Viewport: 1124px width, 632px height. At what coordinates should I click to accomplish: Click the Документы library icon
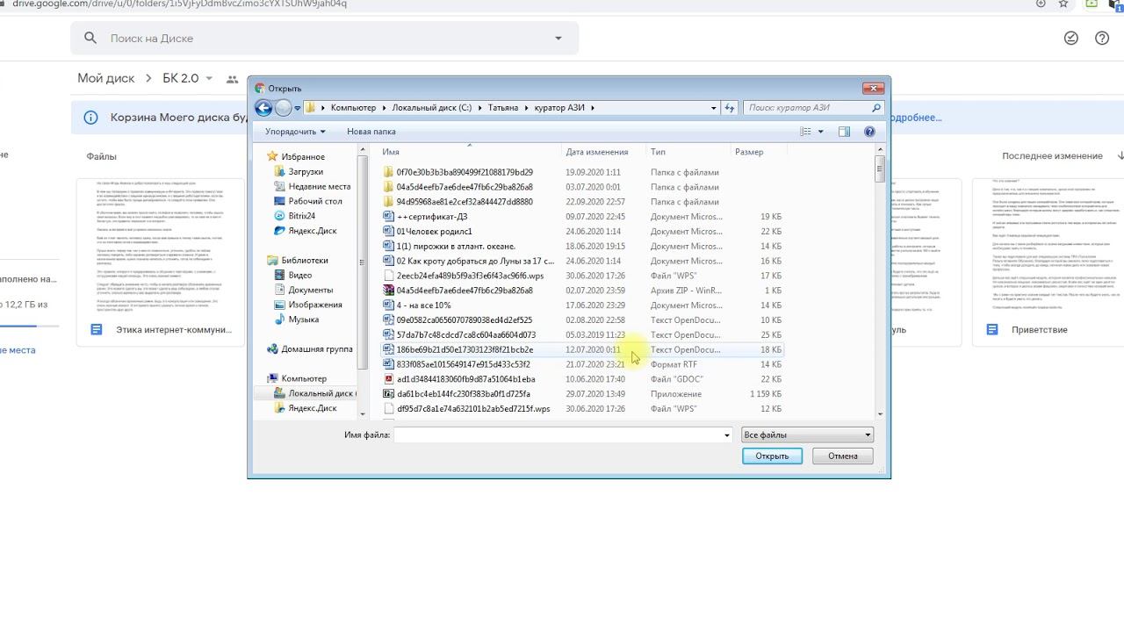pos(280,290)
